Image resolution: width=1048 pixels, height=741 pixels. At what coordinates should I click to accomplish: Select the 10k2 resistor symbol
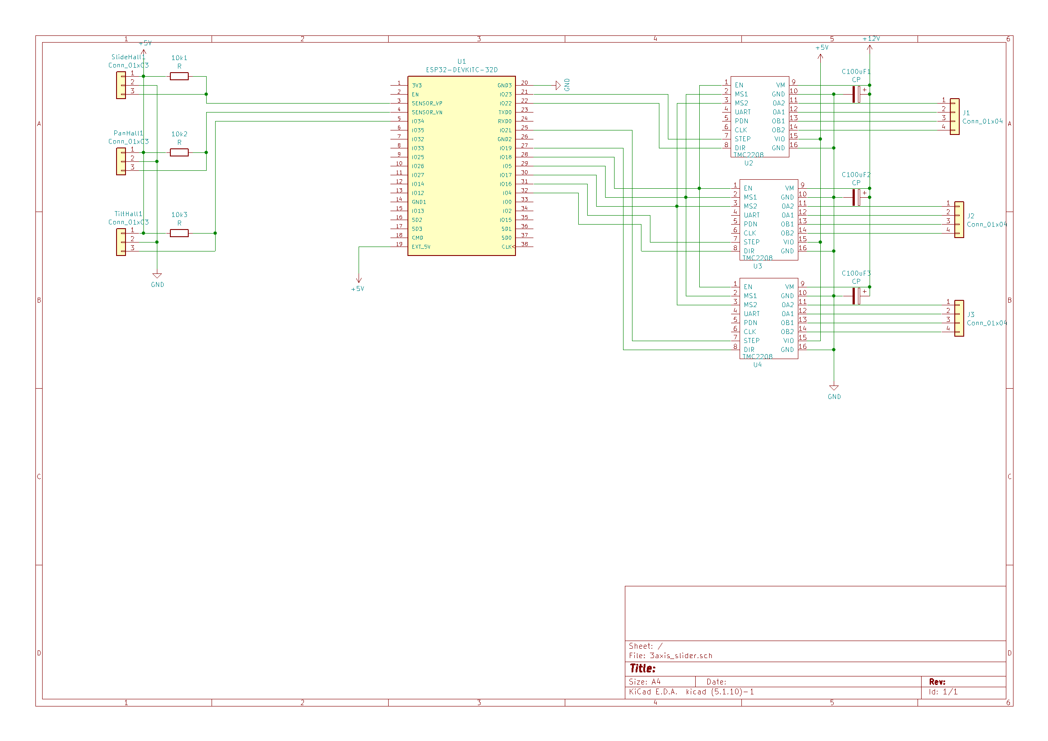179,152
